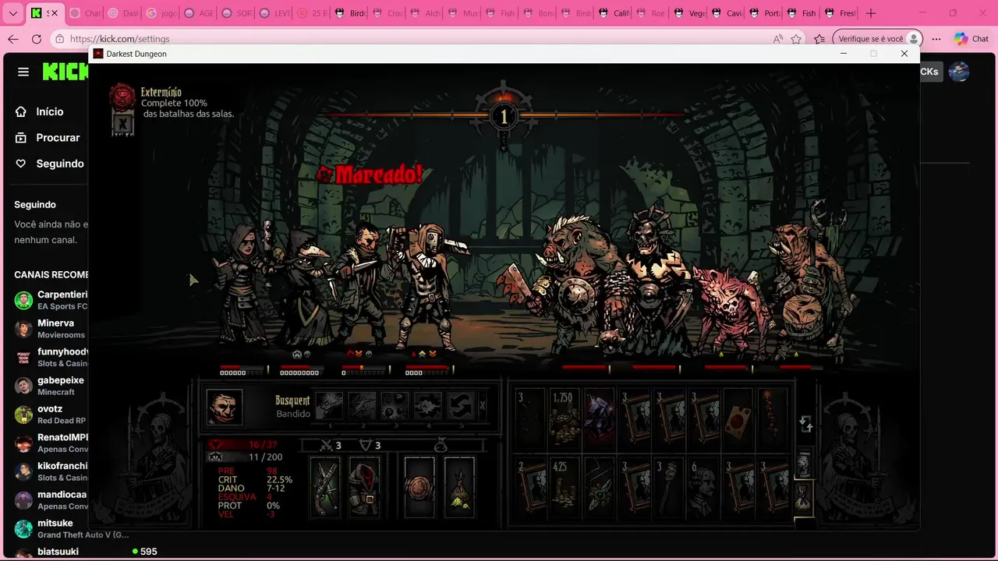The height and width of the screenshot is (561, 998).
Task: Open Kick hamburger sidebar menu
Action: click(x=23, y=72)
